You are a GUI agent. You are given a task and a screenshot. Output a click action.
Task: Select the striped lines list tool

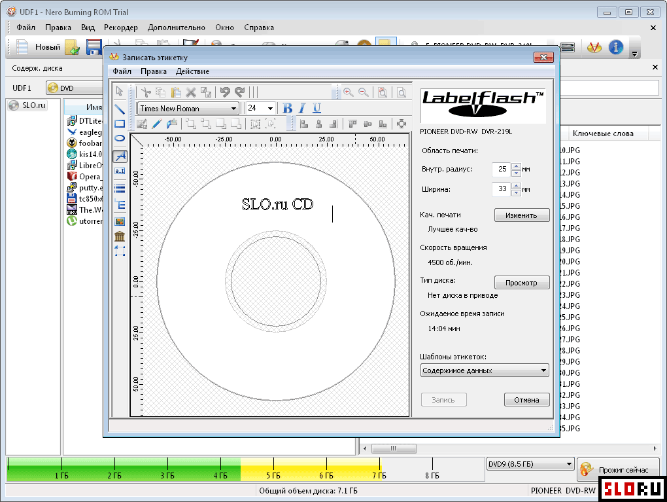pos(120,188)
